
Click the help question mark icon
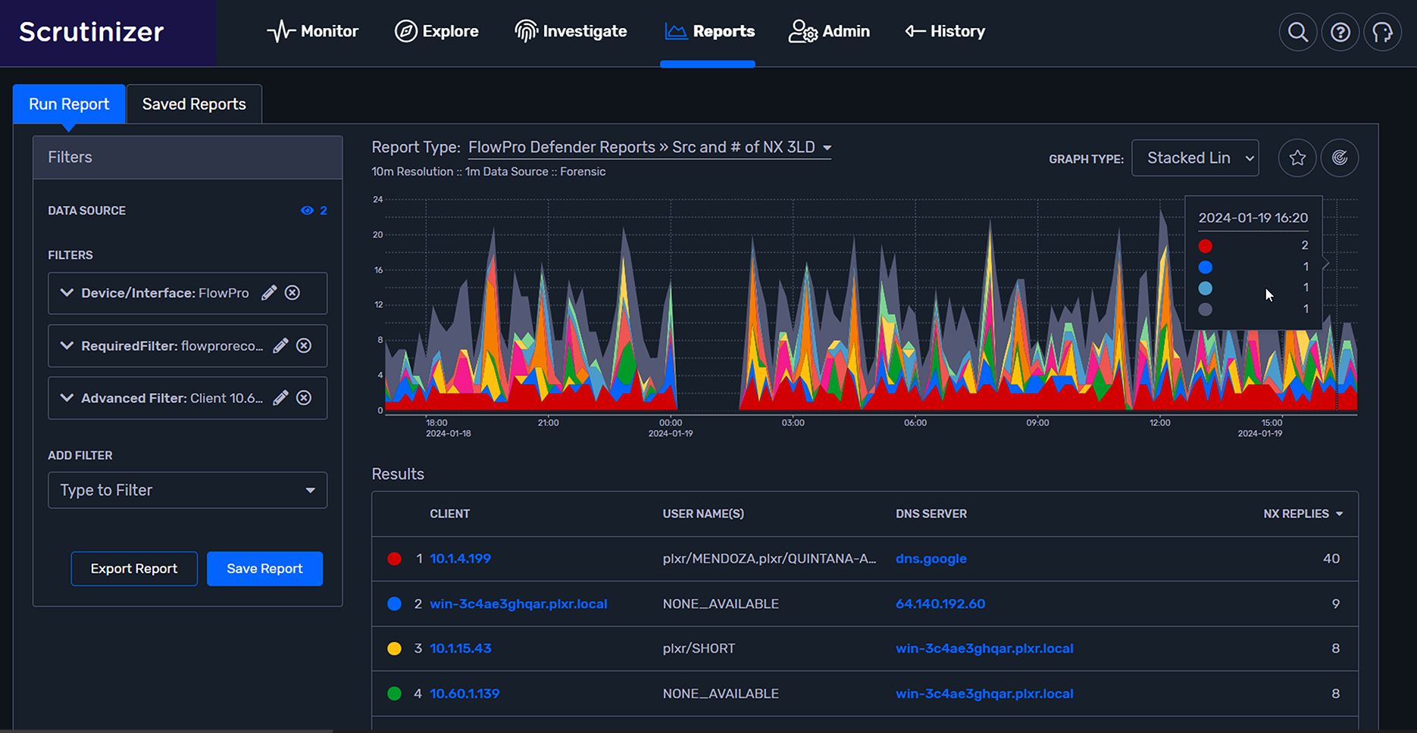tap(1340, 32)
